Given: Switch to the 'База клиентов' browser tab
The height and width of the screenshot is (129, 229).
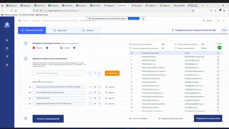Looking at the screenshot, I should click(x=96, y=5).
